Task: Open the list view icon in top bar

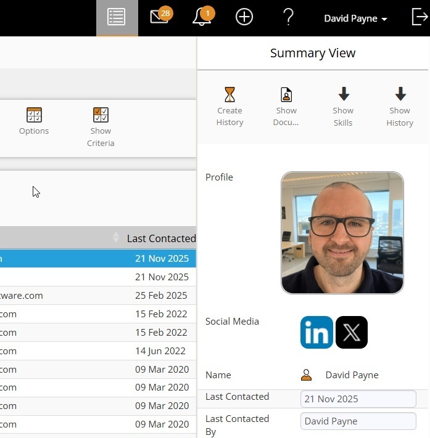Action: coord(117,17)
